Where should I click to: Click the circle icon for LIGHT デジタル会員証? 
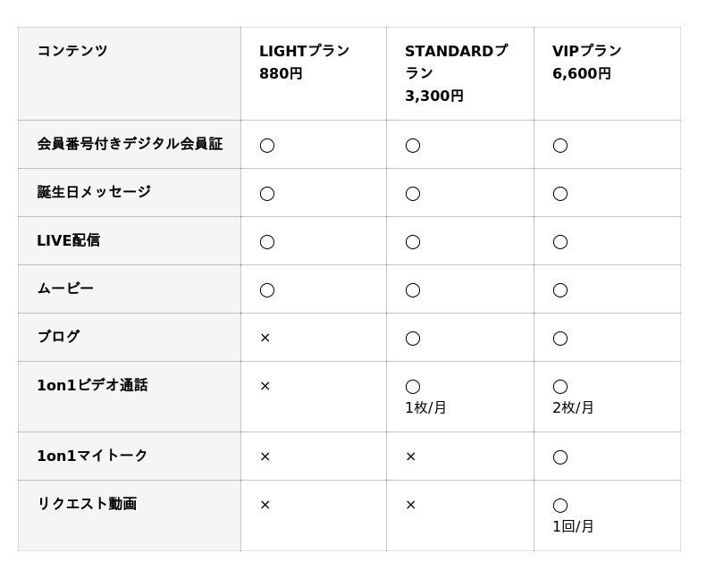coord(266,145)
